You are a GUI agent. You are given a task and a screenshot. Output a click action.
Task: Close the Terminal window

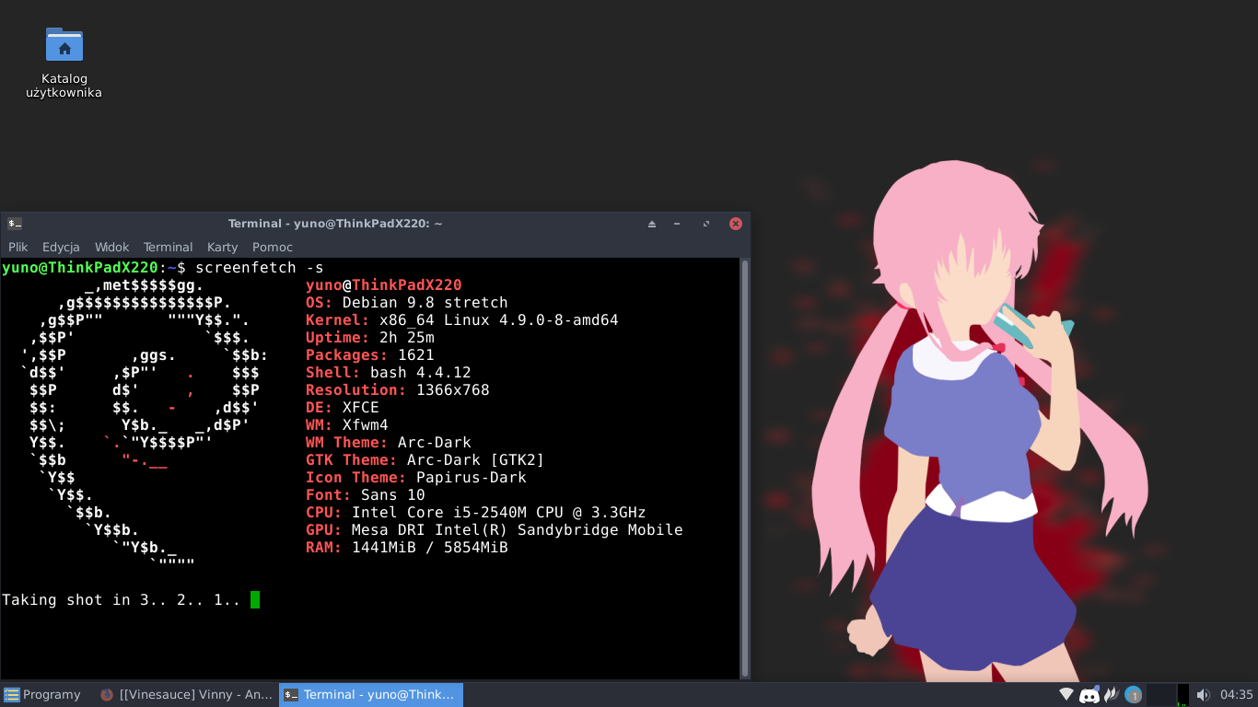click(x=736, y=224)
